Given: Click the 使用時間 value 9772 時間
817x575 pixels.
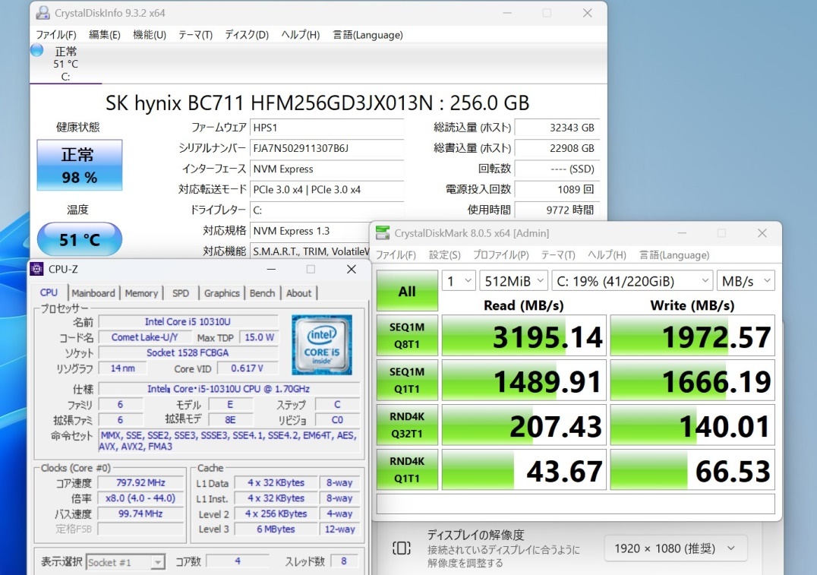Looking at the screenshot, I should coord(557,210).
